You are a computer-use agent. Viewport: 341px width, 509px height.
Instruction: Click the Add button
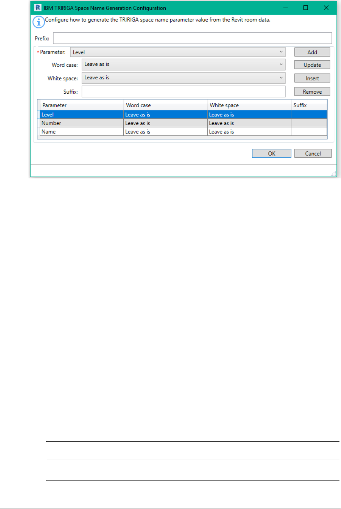[x=312, y=52]
